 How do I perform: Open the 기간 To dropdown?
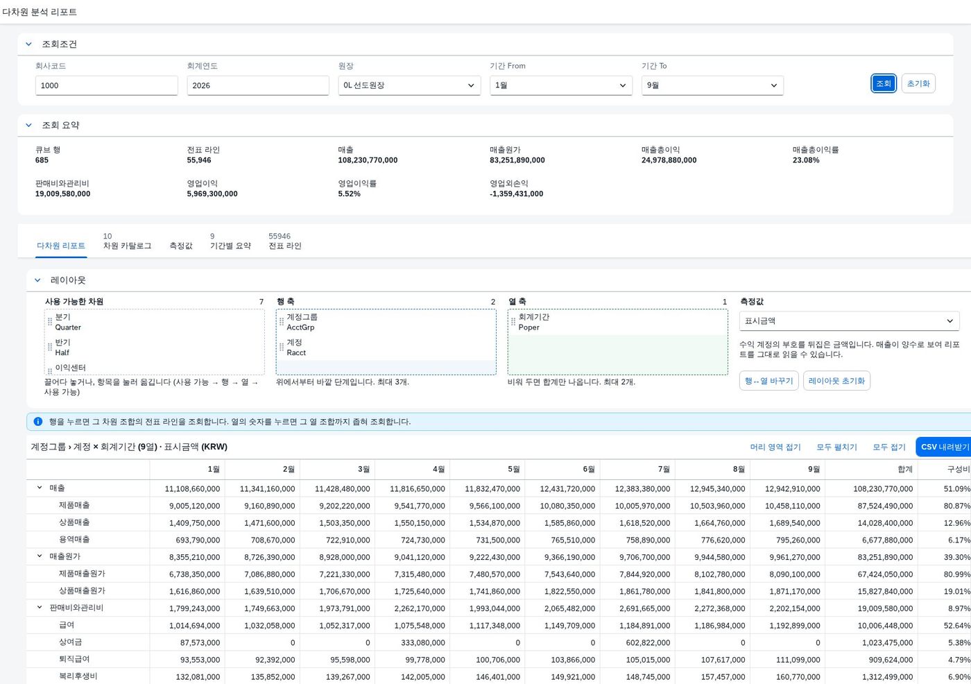point(712,85)
